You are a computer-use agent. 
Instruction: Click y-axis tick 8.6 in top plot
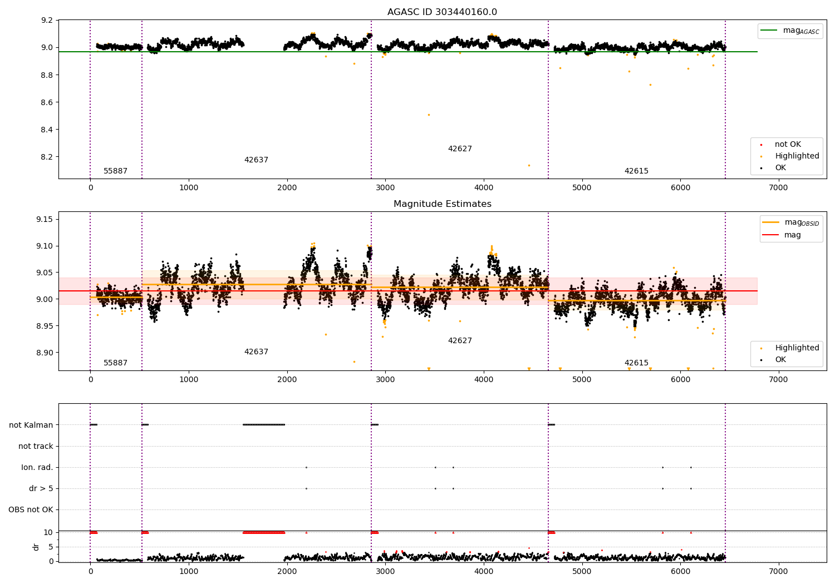point(47,102)
